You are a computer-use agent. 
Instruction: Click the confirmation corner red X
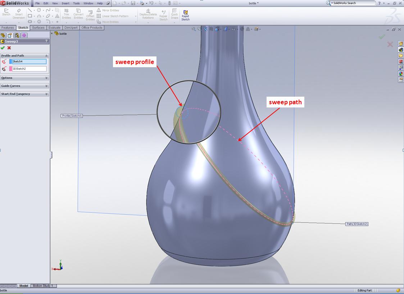pos(390,44)
